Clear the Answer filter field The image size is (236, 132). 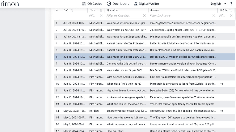coord(214,16)
